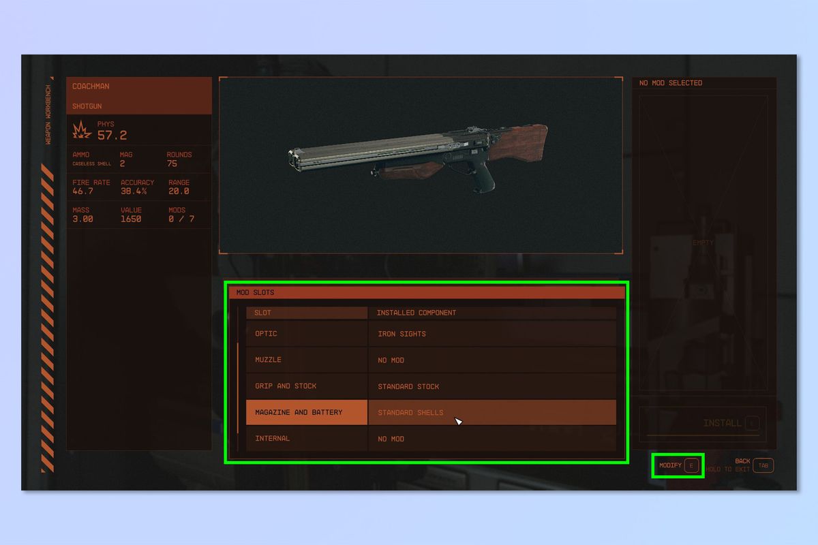
Task: Select the Magazine and Battery slot
Action: 306,412
